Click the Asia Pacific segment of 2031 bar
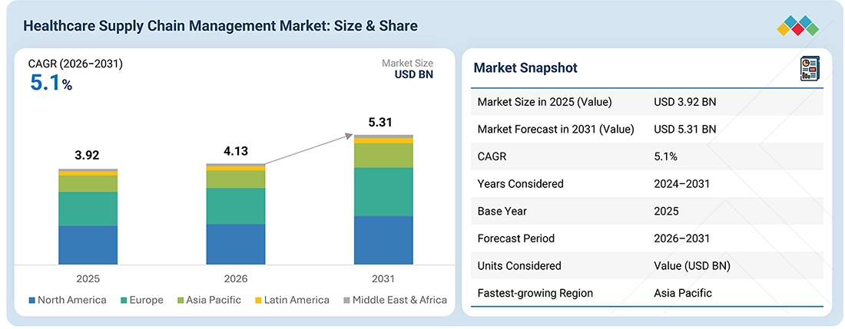 pyautogui.click(x=383, y=156)
